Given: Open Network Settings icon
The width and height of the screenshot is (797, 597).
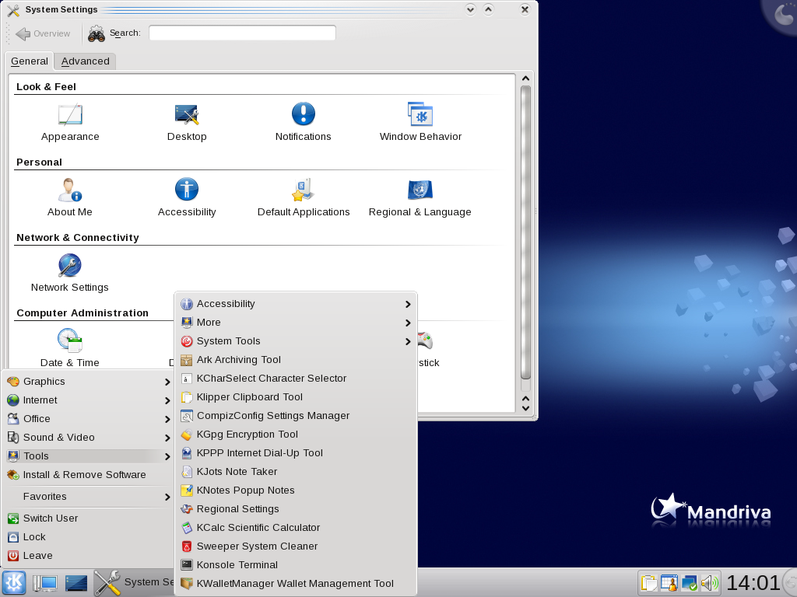Looking at the screenshot, I should pyautogui.click(x=69, y=265).
